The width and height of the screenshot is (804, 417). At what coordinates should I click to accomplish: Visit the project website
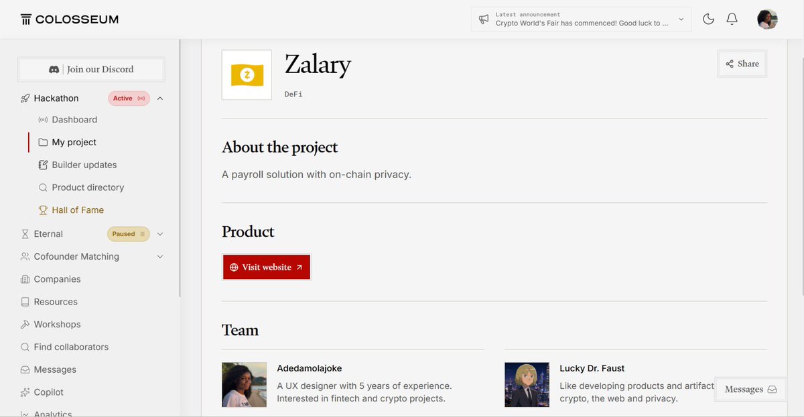click(x=267, y=267)
